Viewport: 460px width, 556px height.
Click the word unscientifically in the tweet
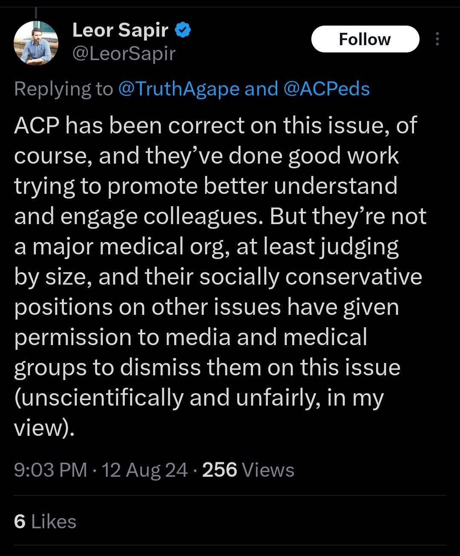(x=99, y=398)
